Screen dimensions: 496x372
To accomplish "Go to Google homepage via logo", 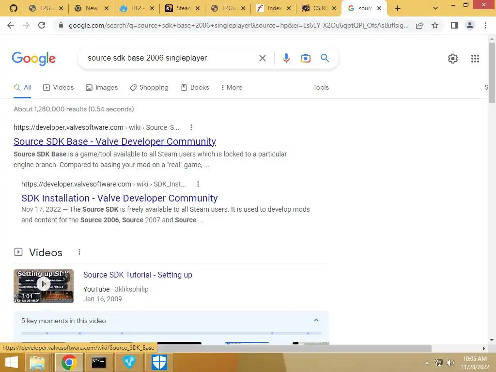I will coord(33,59).
